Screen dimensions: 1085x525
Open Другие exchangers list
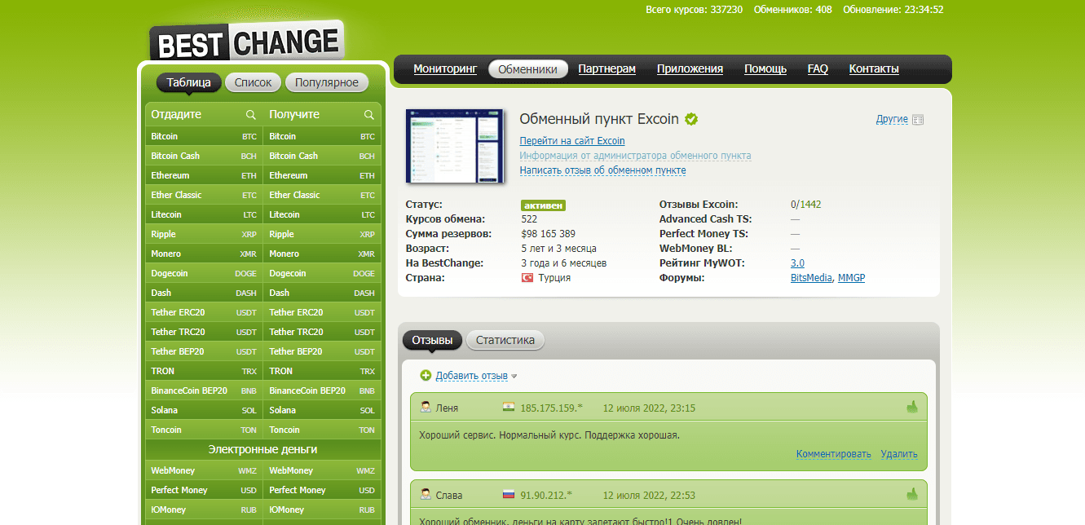892,119
